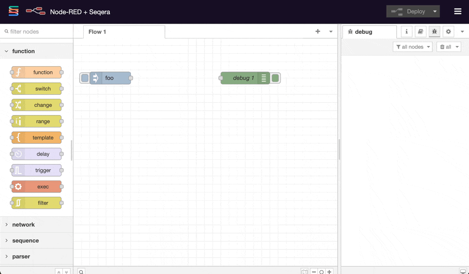Open the all nodes filter dropdown
The width and height of the screenshot is (469, 274).
point(412,46)
